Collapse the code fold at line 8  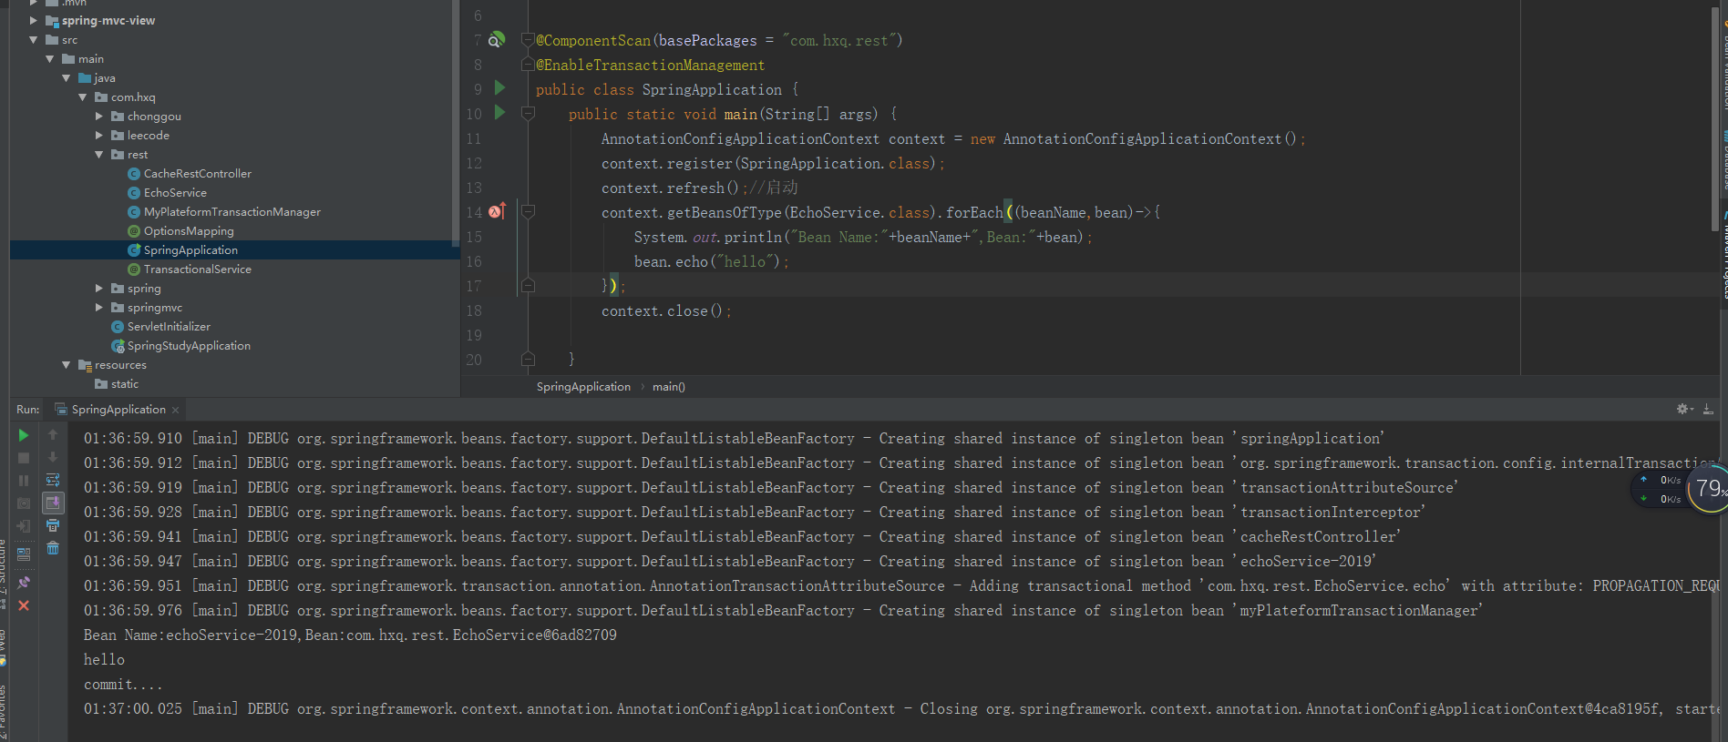pos(527,65)
